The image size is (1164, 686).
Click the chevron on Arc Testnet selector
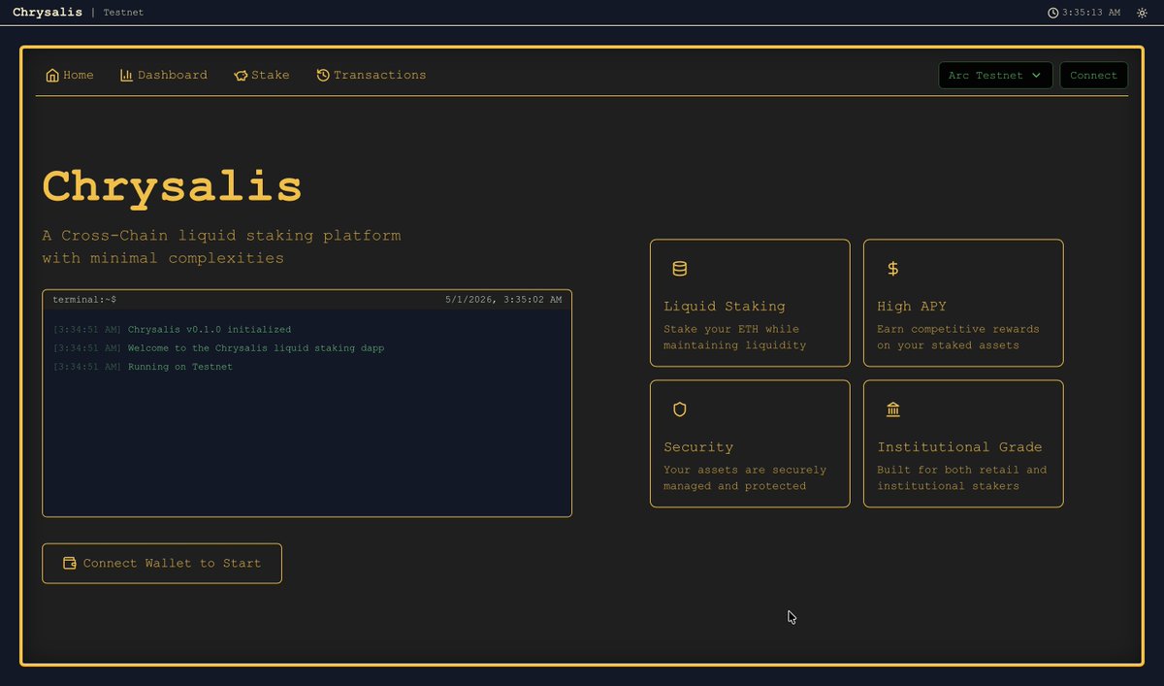[x=1036, y=76]
